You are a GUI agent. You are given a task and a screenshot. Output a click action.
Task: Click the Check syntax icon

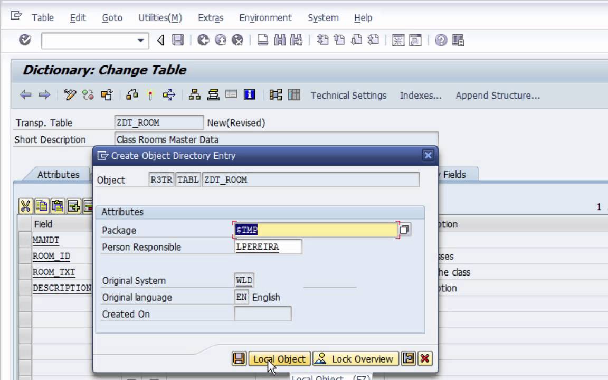coord(132,94)
